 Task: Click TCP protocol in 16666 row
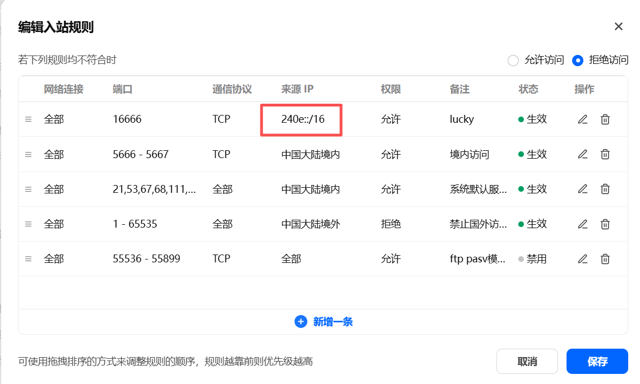(x=221, y=119)
